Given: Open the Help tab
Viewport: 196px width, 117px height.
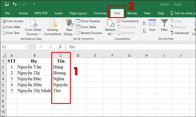Looking at the screenshot, I should point(161,13).
